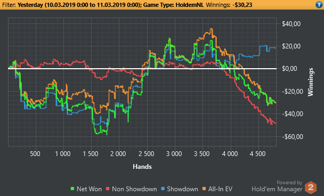Click the Hold'em Manager 2 hexagon logo
Image resolution: width=324 pixels, height=196 pixels.
[x=311, y=187]
